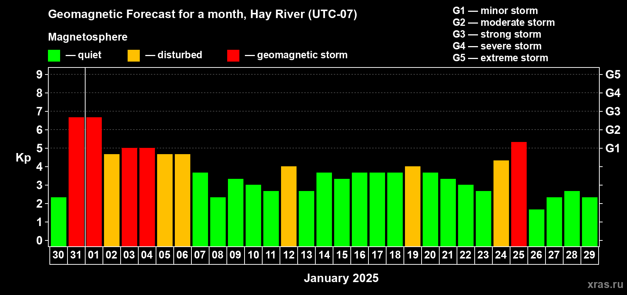Pick the orange bar for day 05
Viewport: 627px width, 295px height.
point(165,200)
